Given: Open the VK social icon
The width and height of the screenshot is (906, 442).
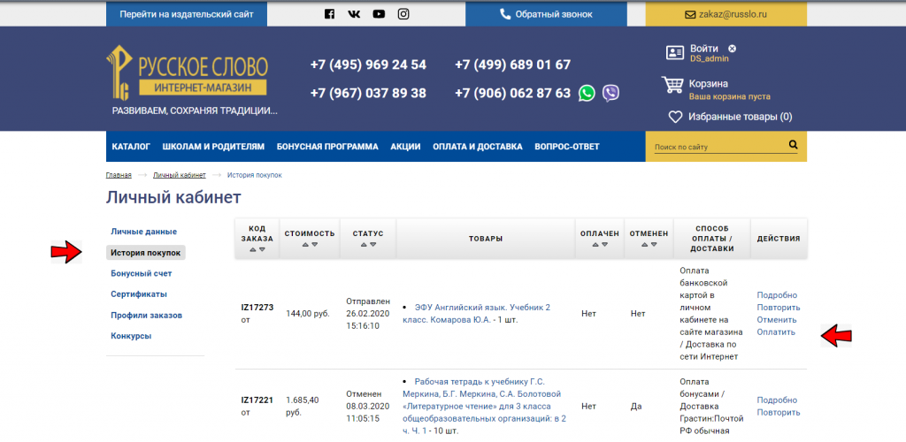Looking at the screenshot, I should (x=354, y=13).
